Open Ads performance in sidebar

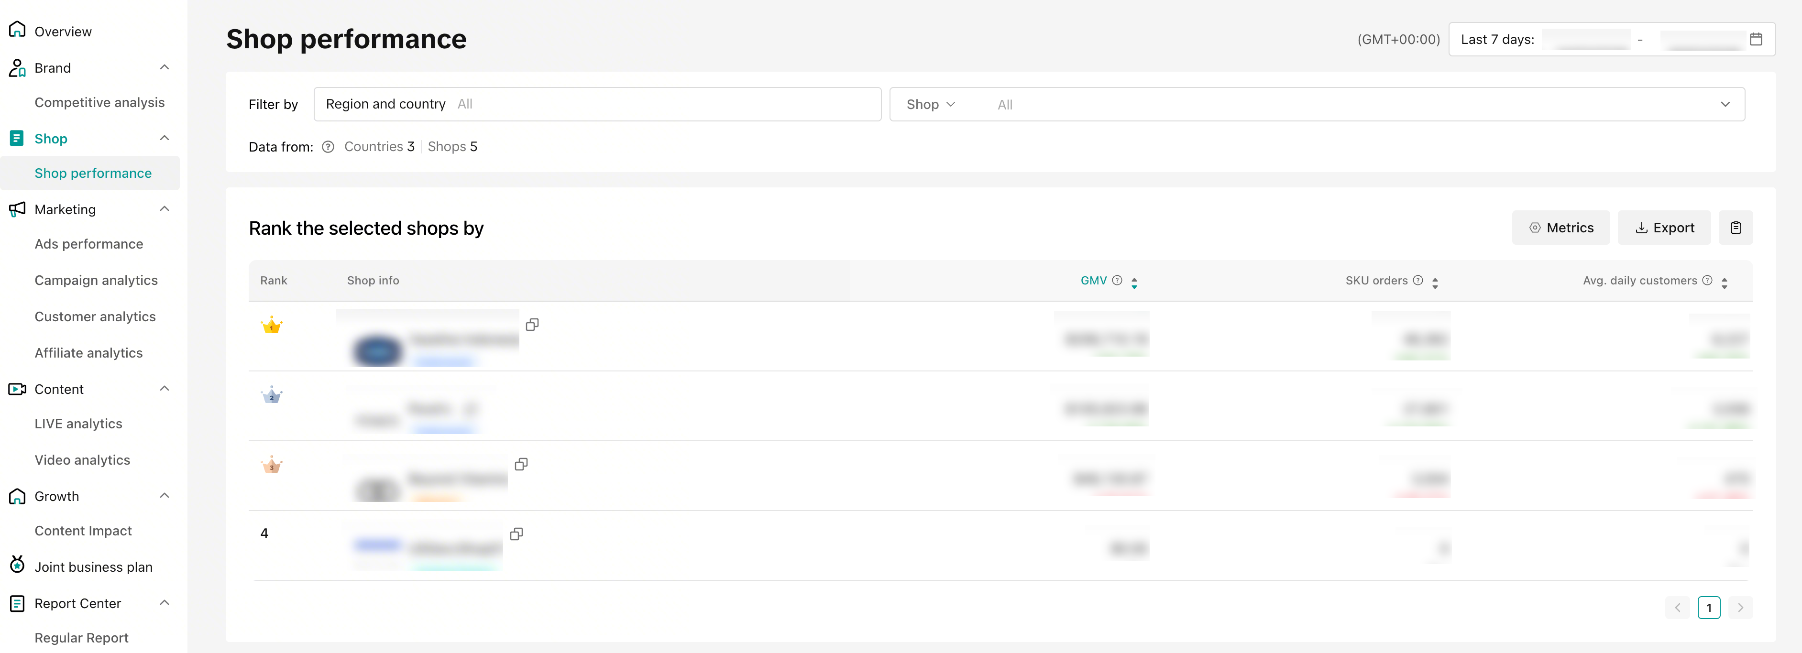pyautogui.click(x=89, y=244)
